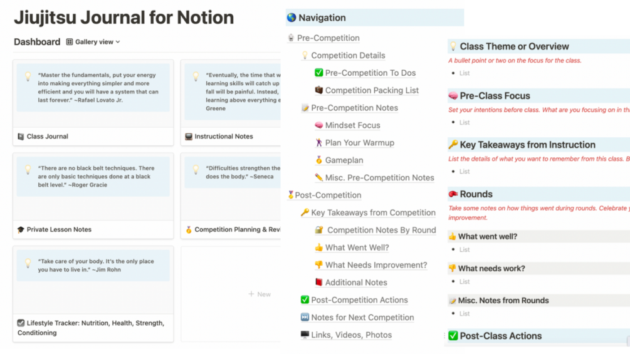Click the boxing glove Rounds icon
This screenshot has width=630, height=354.
point(453,194)
